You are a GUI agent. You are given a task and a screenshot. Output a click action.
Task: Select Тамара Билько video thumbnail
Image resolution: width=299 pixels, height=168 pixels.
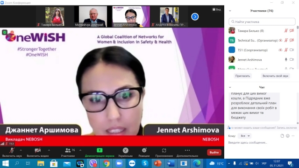[55, 17]
